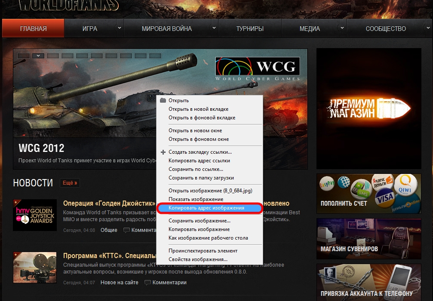Open the Golden Joystick Awards thumbnail
This screenshot has height=301, width=433.
click(35, 215)
